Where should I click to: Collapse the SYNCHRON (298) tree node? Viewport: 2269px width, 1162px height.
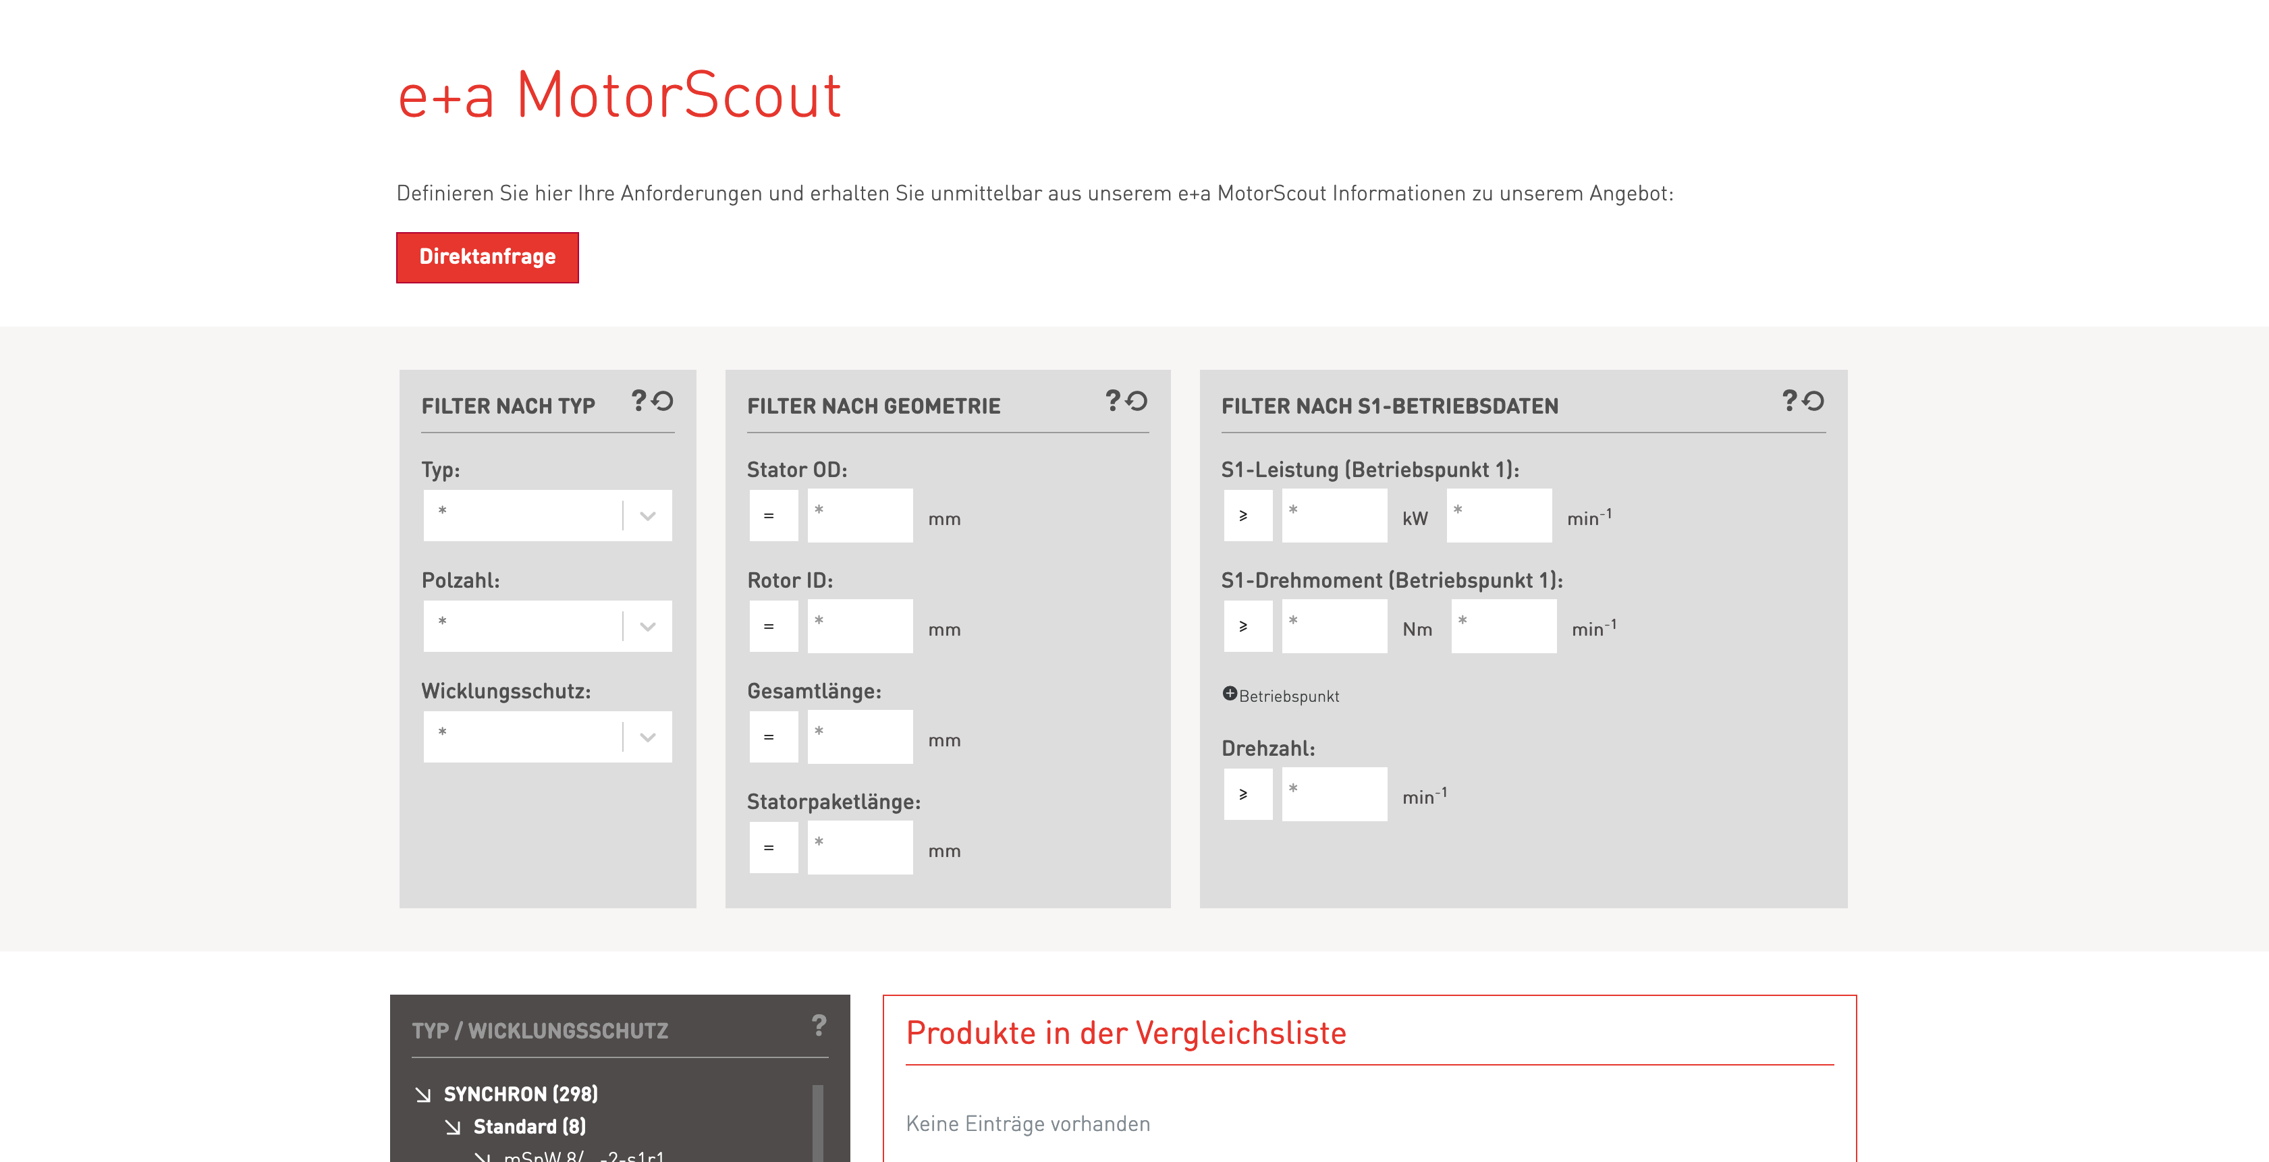point(422,1094)
